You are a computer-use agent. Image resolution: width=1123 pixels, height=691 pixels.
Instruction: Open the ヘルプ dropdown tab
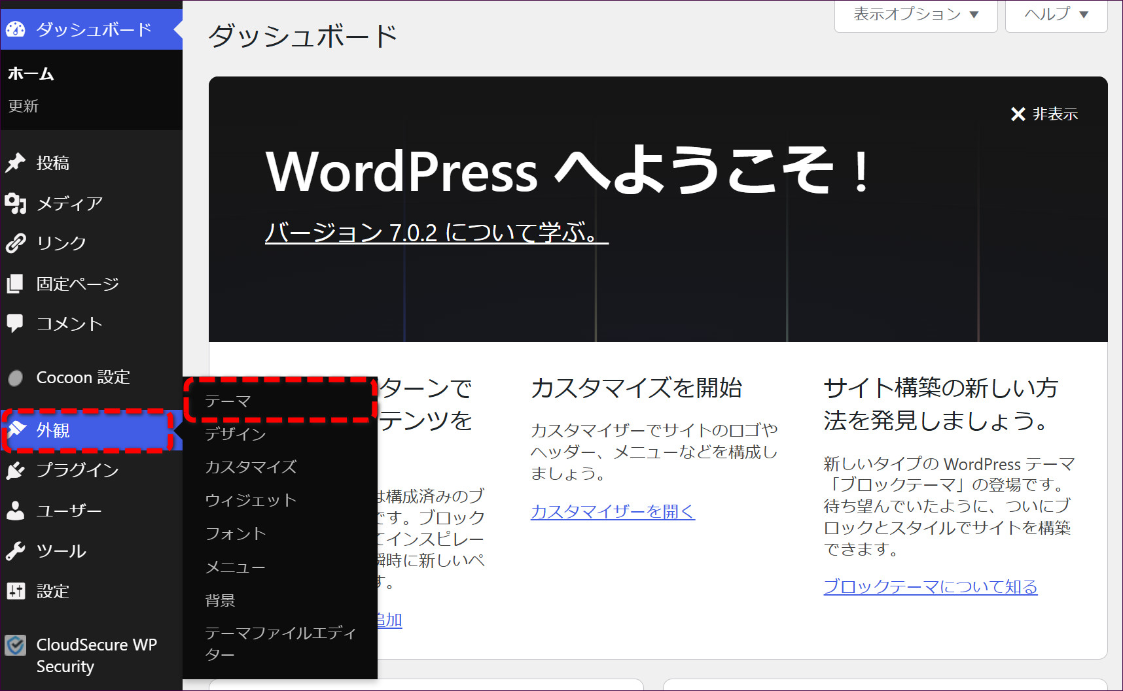coord(1056,14)
